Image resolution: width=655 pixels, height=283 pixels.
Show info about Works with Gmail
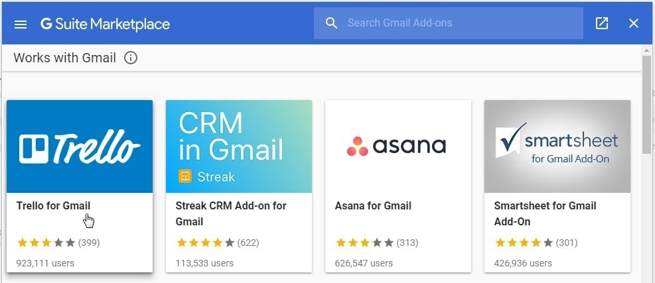coord(131,58)
